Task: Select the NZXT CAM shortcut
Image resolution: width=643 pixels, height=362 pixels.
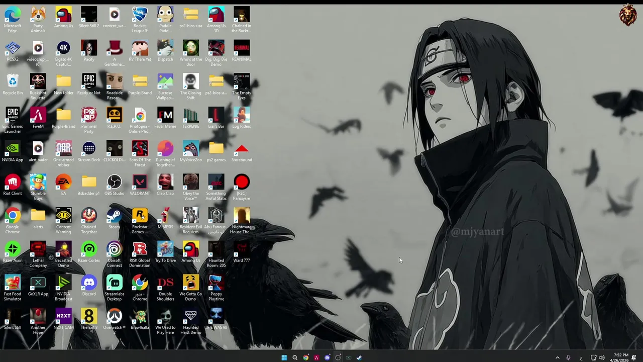Action: click(x=63, y=319)
